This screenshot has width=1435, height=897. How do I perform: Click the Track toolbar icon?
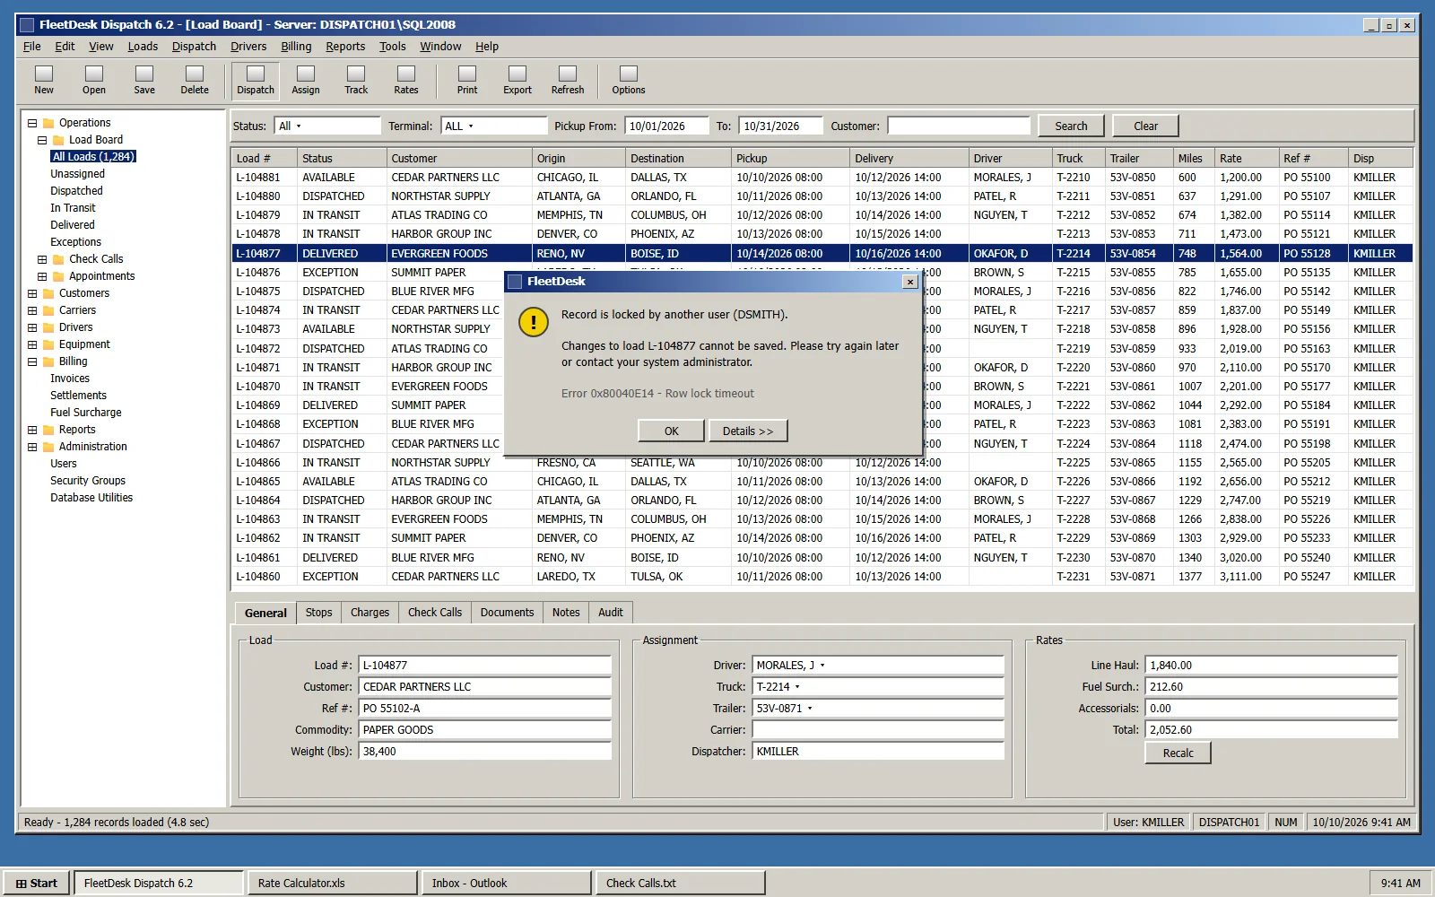[x=356, y=80]
